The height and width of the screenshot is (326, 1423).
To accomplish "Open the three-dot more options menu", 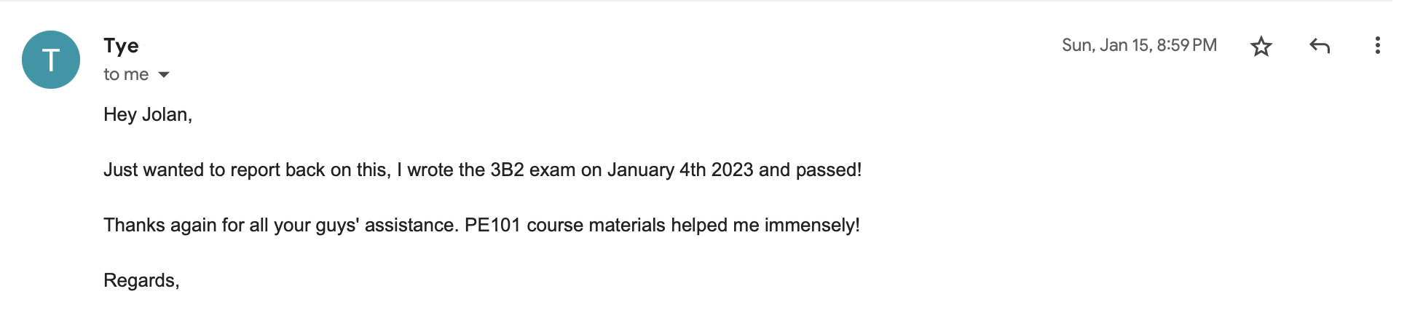I will pyautogui.click(x=1377, y=46).
